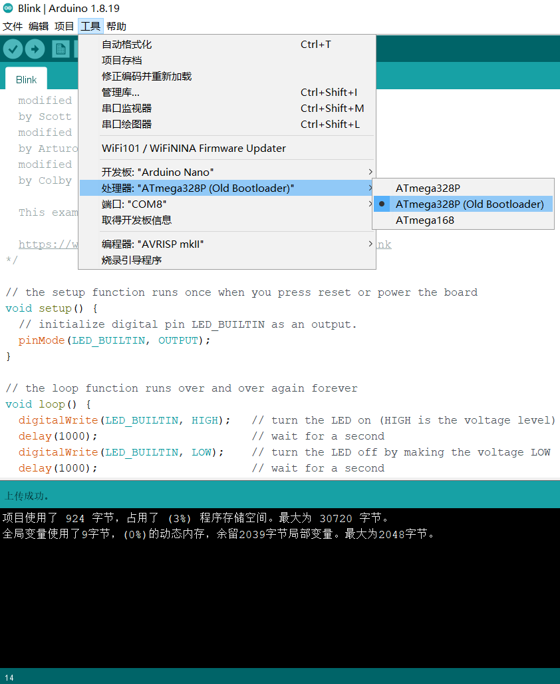The width and height of the screenshot is (560, 684).
Task: Expand the 端口 "COM8" submenu
Action: click(227, 204)
